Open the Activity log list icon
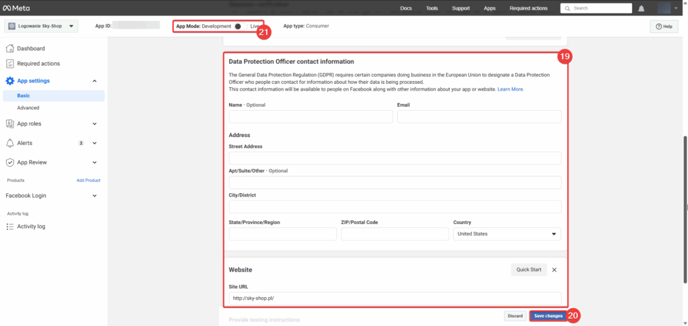Screen dimensions: 688x326 pyautogui.click(x=10, y=227)
